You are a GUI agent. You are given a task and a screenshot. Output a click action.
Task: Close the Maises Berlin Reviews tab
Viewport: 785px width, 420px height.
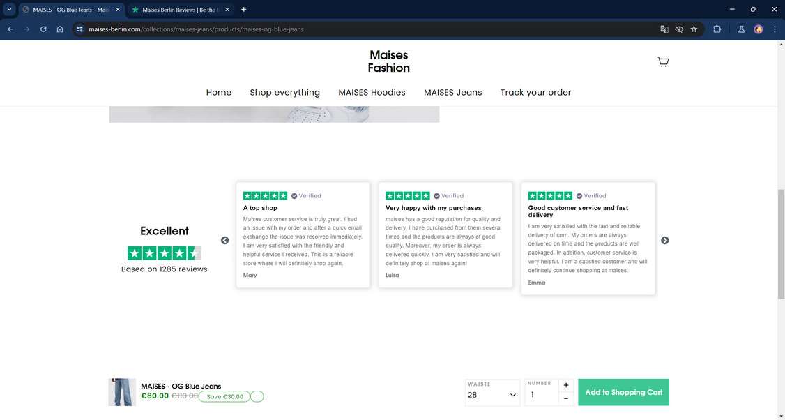(227, 10)
